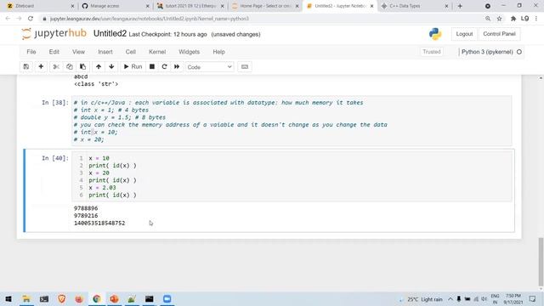544x306 pixels.
Task: Click the Last Checkpoint status text
Action: tap(168, 34)
